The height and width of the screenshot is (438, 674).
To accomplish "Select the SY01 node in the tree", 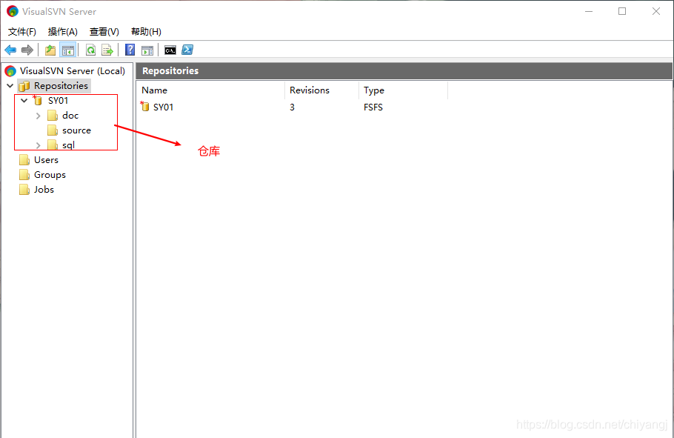I will 58,101.
